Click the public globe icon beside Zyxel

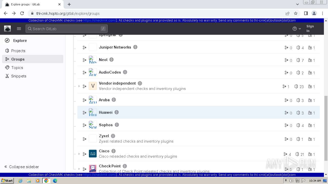[113, 136]
